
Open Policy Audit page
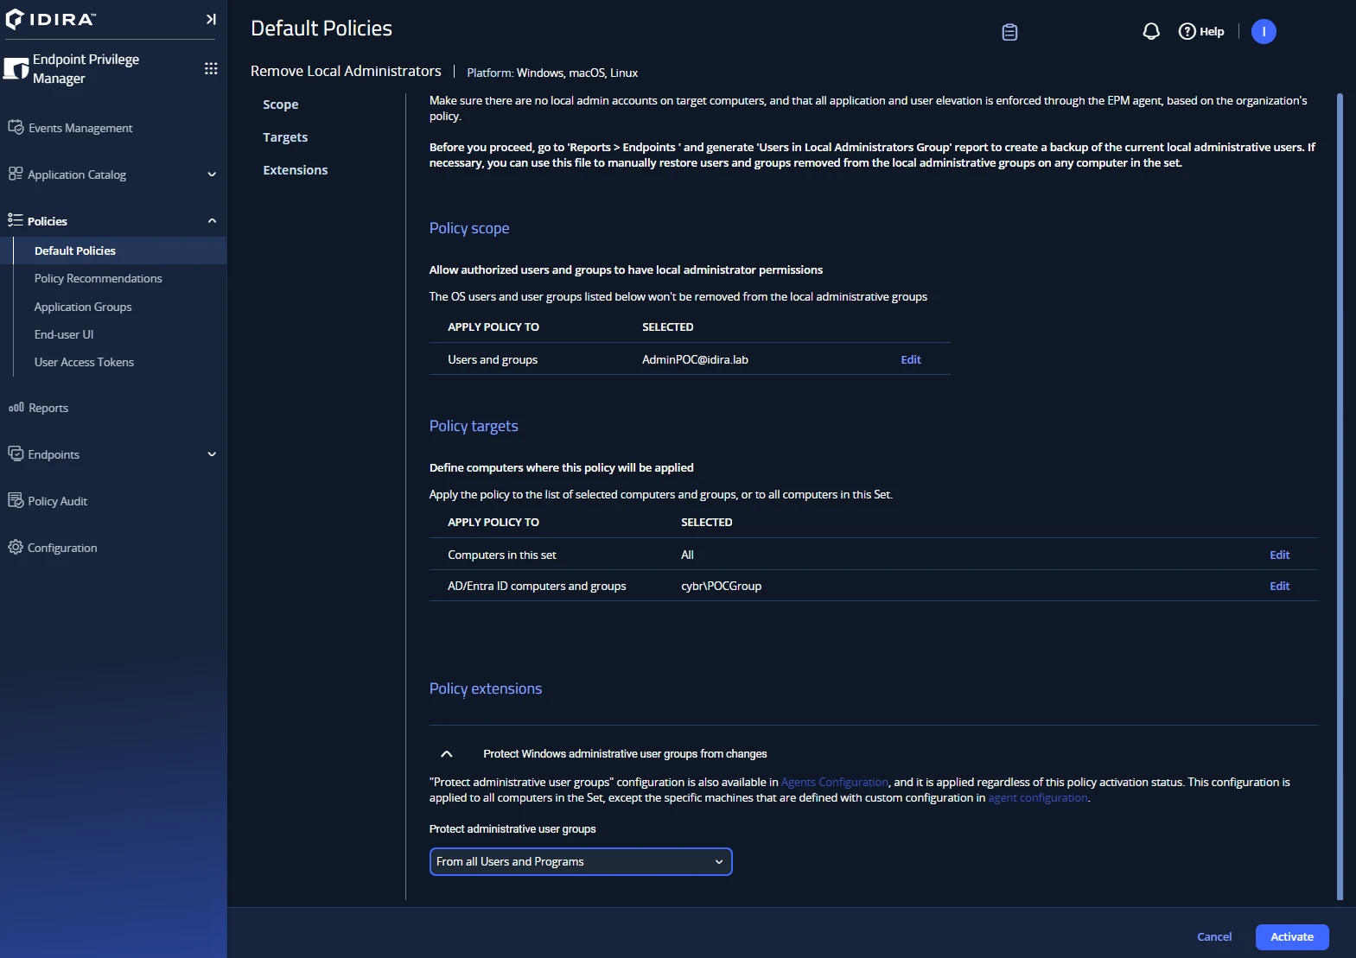click(x=58, y=501)
